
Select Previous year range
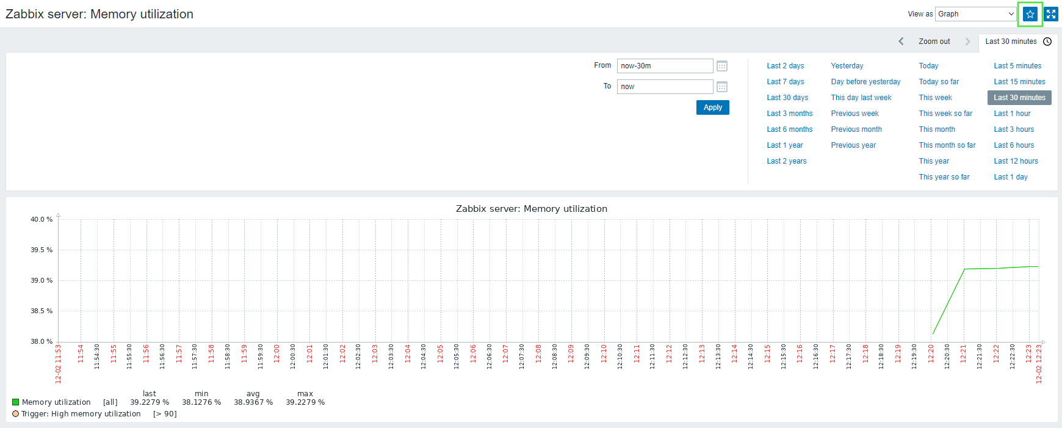pyautogui.click(x=853, y=145)
